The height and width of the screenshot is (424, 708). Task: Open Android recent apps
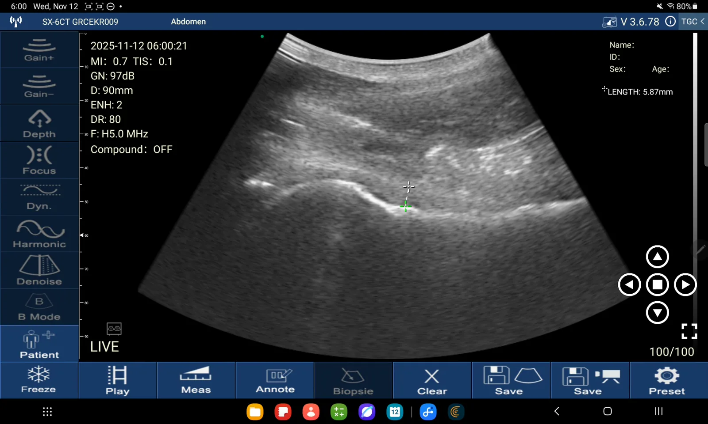coord(658,411)
